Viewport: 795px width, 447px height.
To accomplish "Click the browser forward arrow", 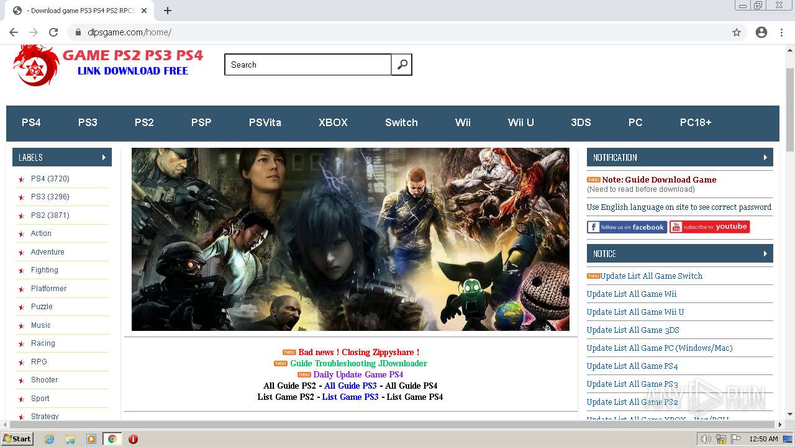I will 34,32.
